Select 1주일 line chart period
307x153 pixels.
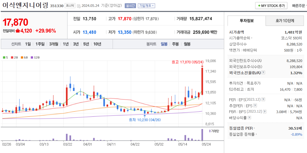tap(40, 44)
